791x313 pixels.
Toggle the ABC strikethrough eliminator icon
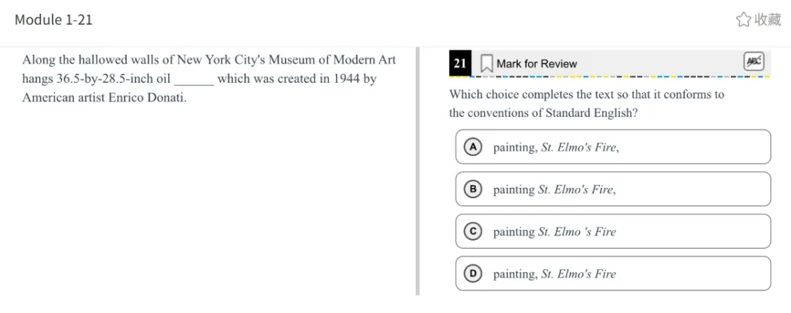tap(754, 62)
